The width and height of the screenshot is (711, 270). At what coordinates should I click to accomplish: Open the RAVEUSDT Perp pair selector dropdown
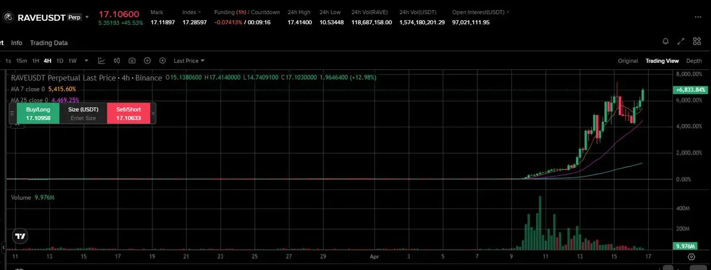pyautogui.click(x=88, y=18)
